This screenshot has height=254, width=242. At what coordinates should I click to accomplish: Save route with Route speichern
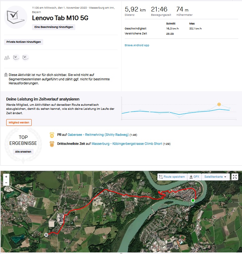172,177
